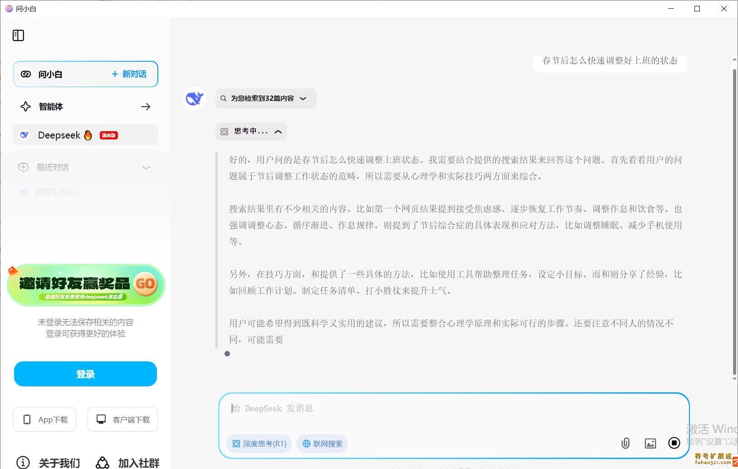This screenshot has height=469, width=738.
Task: Start a new chat with 新对话
Action: 129,74
